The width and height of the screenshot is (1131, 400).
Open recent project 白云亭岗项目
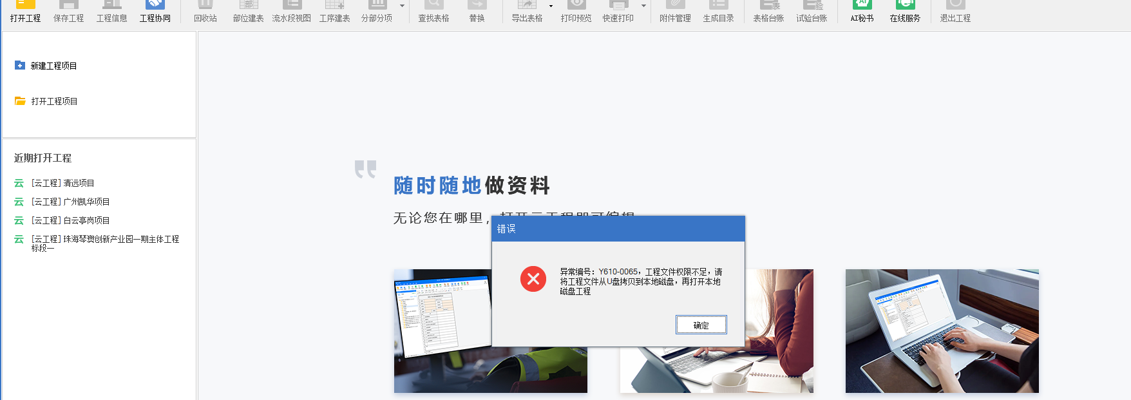[70, 220]
